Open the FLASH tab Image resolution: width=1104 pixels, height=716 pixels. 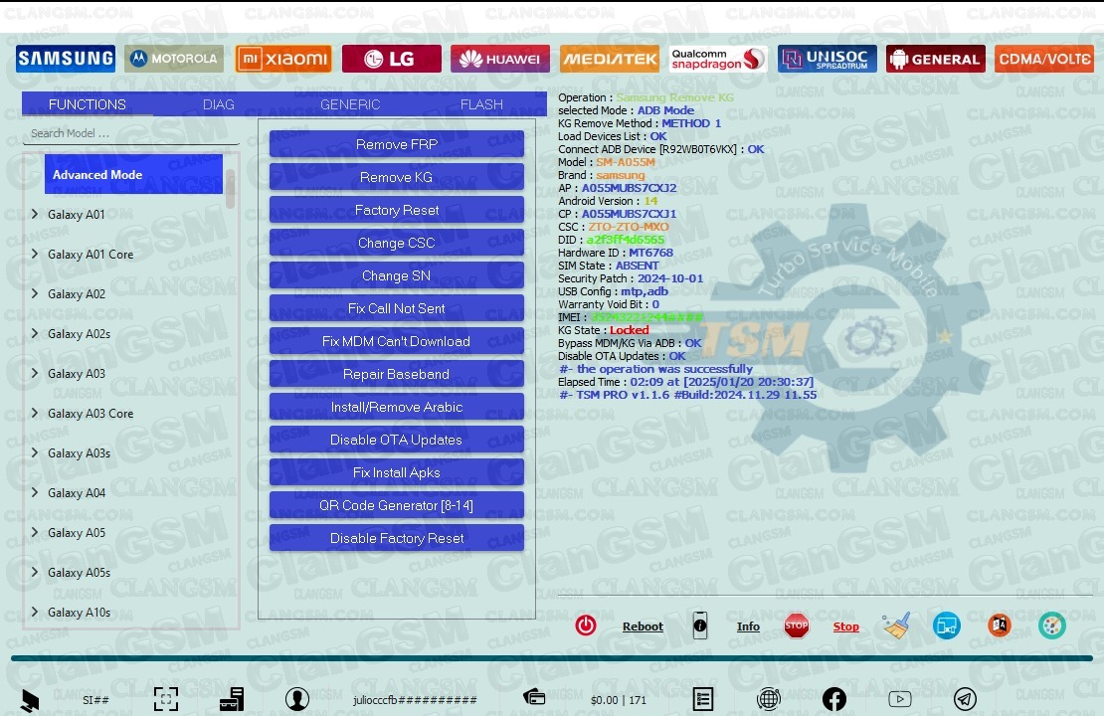[481, 104]
